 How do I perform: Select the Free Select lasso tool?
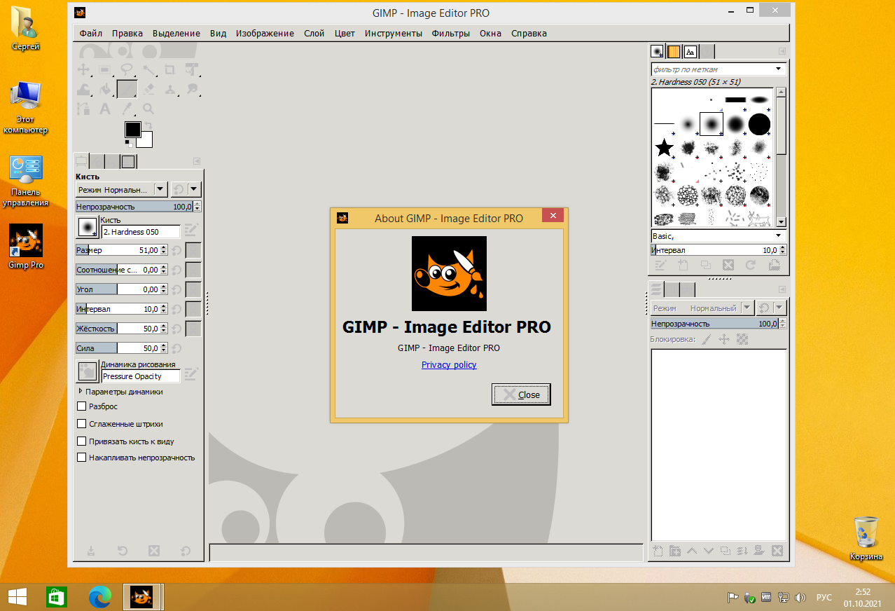[127, 69]
